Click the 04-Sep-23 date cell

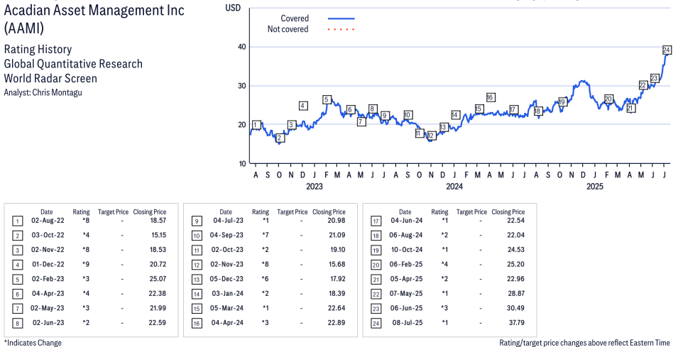point(228,235)
